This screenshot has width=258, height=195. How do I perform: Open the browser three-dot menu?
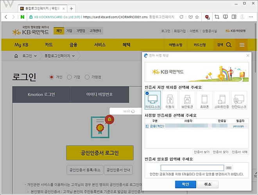coord(251,17)
